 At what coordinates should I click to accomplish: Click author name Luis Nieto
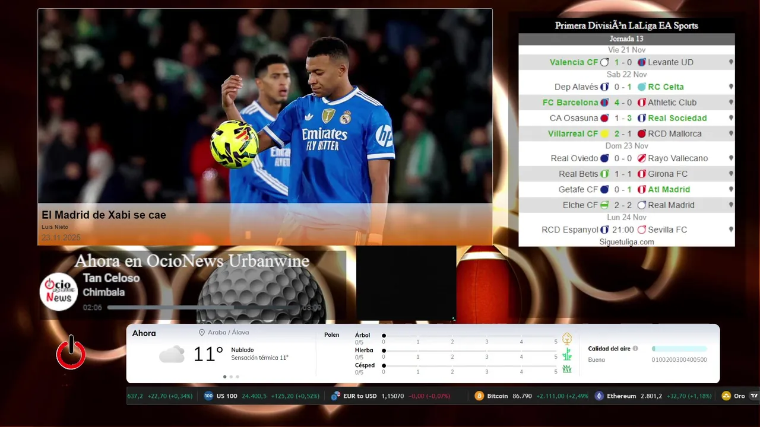[55, 227]
